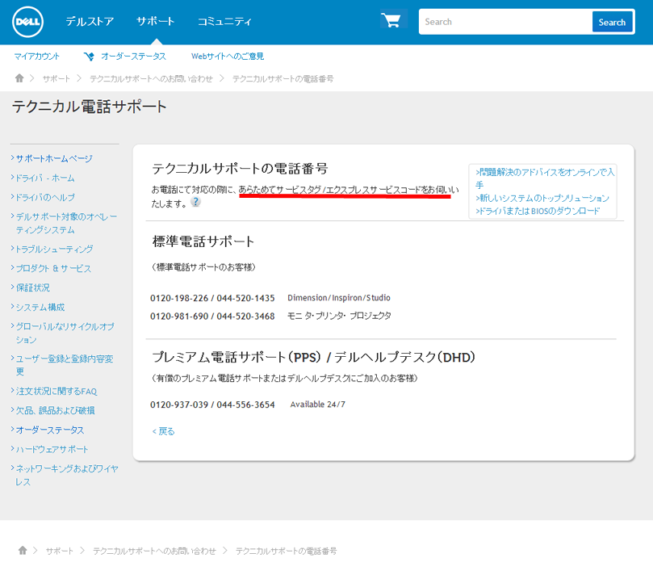Open the コミュニティ menu
The width and height of the screenshot is (653, 562).
(224, 22)
